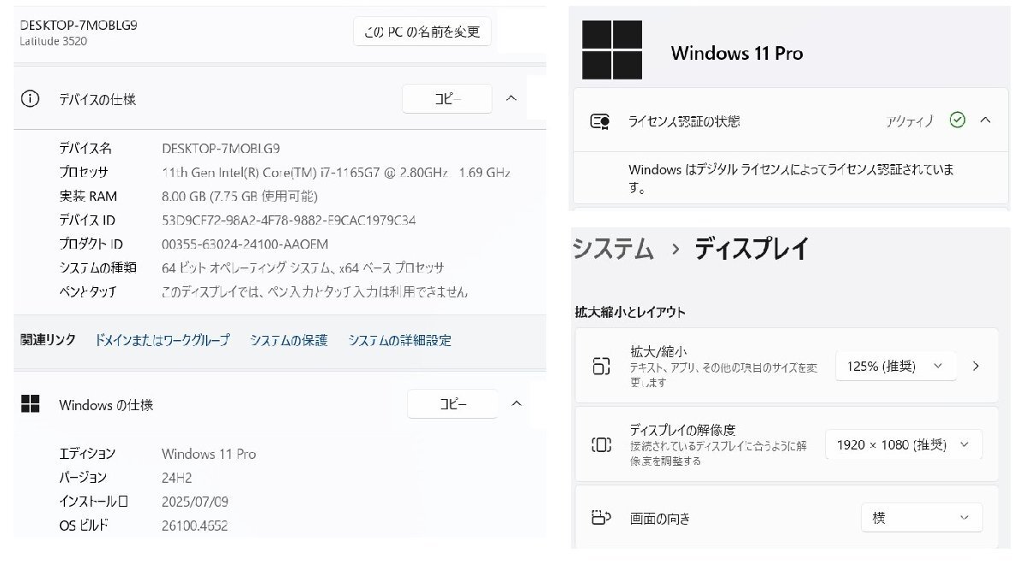The width and height of the screenshot is (1026, 564).
Task: Click the Latitude 3520 model name
Action: point(52,41)
